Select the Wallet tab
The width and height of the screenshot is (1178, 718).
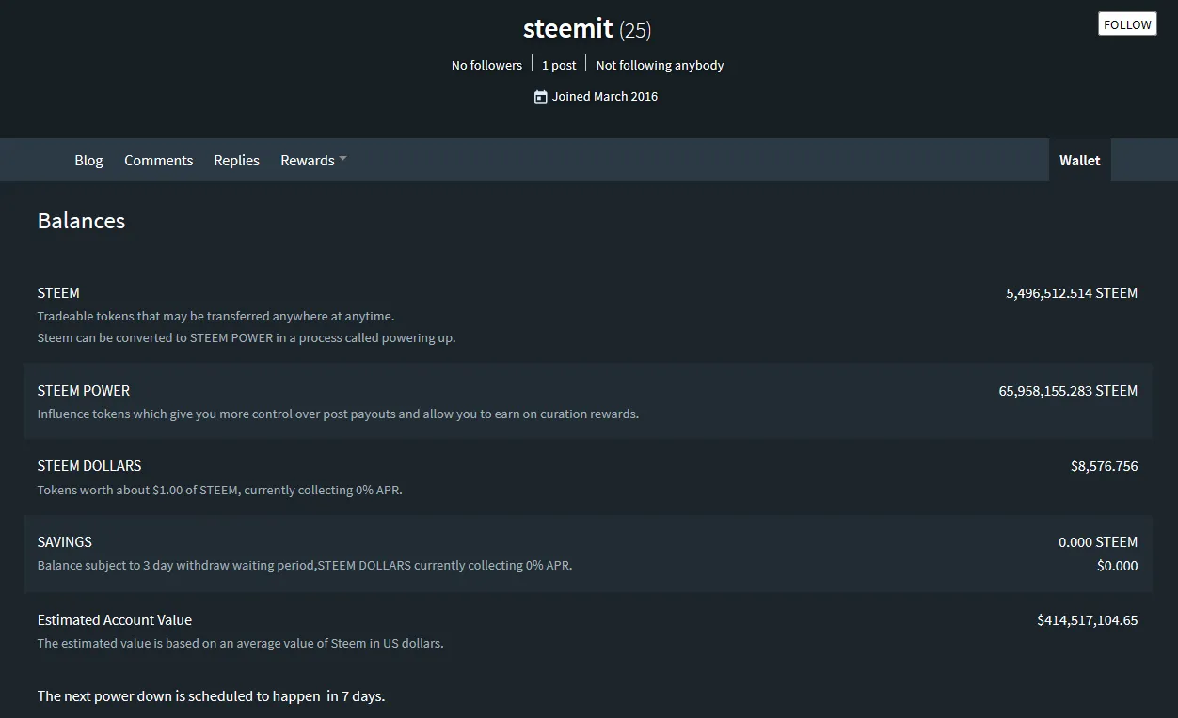(1079, 161)
